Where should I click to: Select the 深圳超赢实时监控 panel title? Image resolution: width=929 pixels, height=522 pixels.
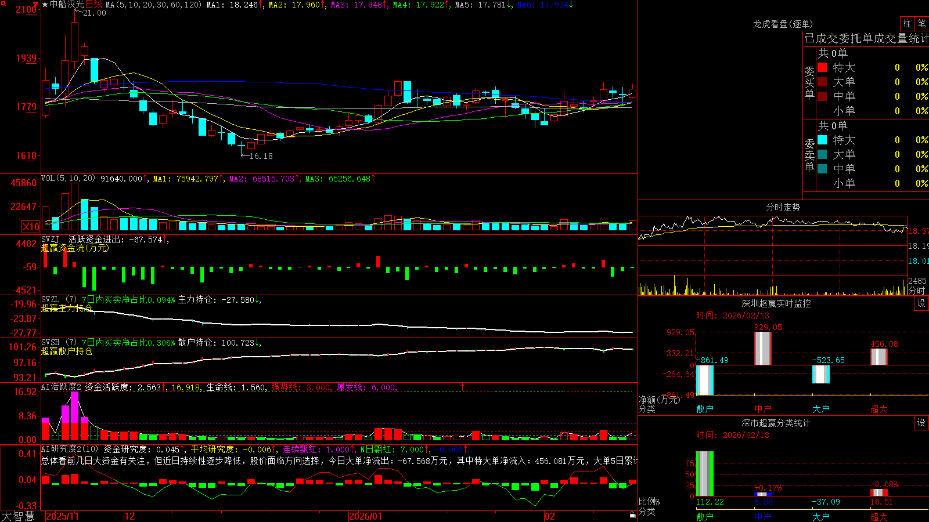click(x=776, y=303)
